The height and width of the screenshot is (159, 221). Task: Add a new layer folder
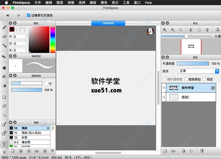[x=173, y=151]
